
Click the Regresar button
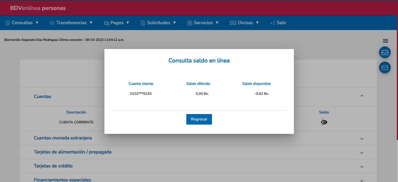199,119
